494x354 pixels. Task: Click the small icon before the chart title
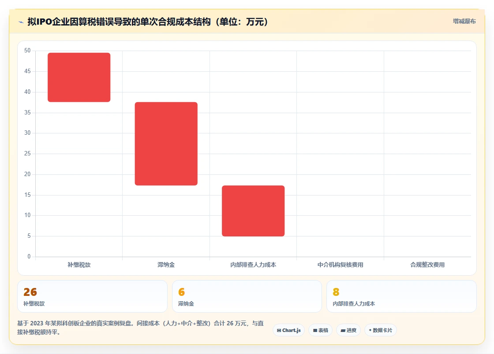coord(21,22)
